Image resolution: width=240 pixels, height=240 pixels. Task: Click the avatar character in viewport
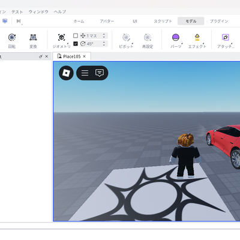point(185,155)
